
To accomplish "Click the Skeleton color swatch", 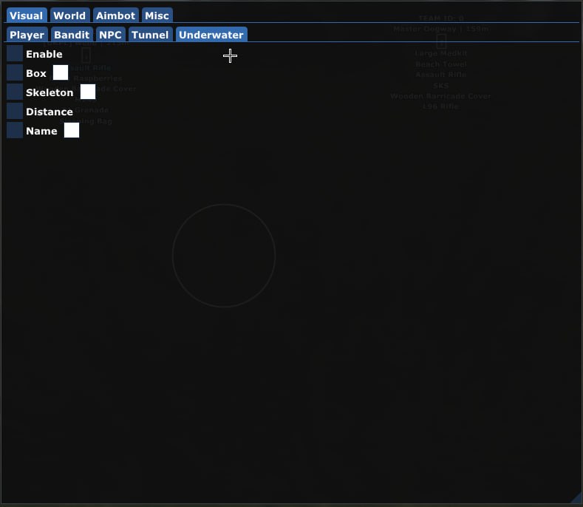I will (88, 92).
